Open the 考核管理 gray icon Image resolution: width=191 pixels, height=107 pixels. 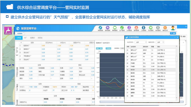click(158, 28)
